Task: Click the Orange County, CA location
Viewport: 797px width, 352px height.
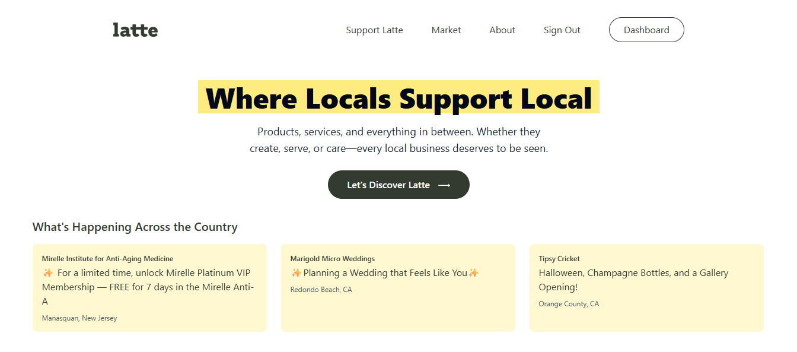Action: (569, 304)
